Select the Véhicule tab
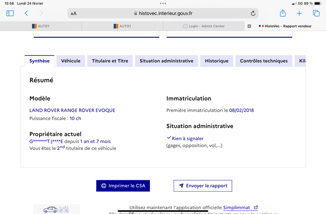Image resolution: width=326 pixels, height=214 pixels. click(x=71, y=61)
